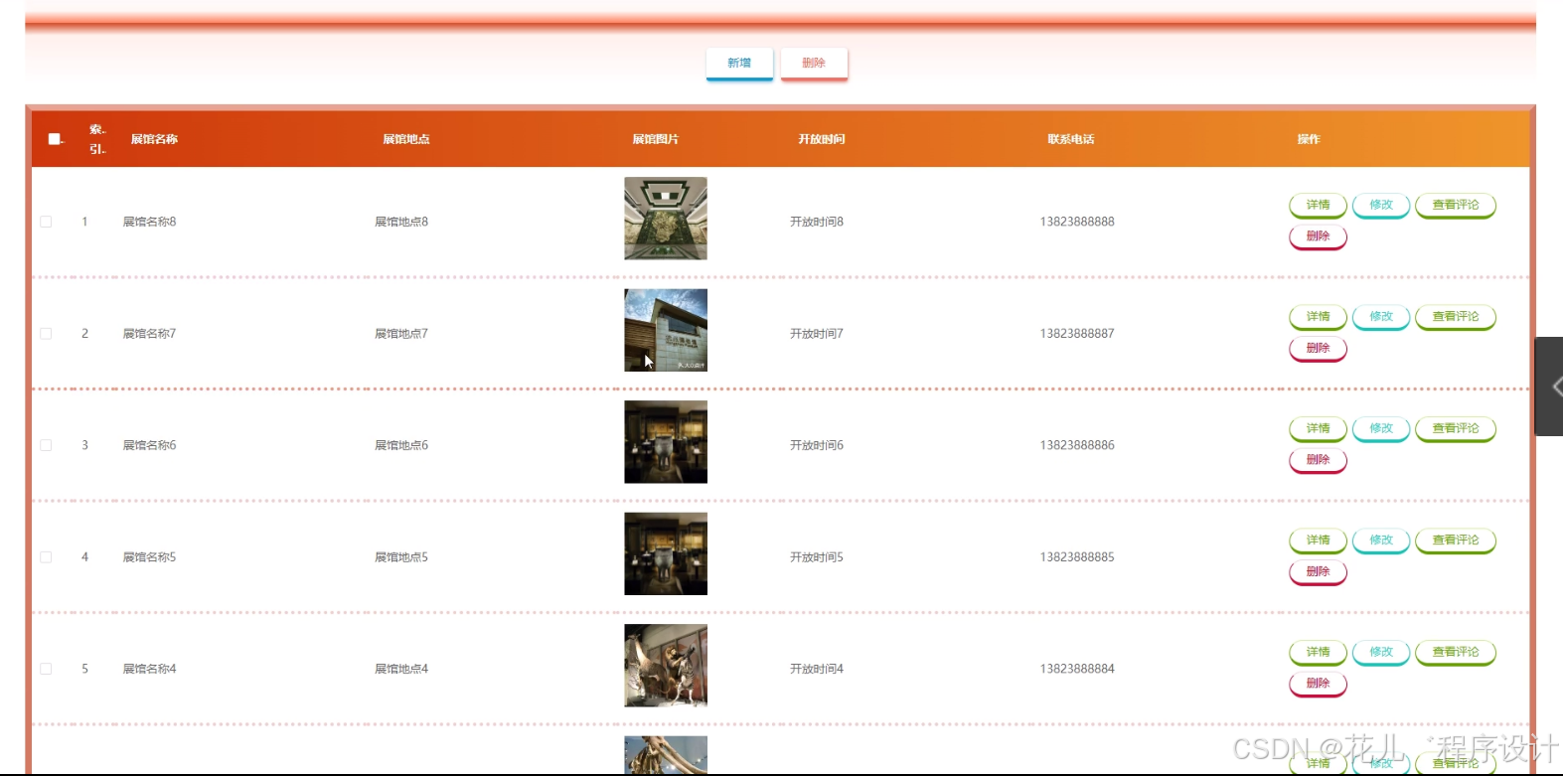Screen dimensions: 1563x776
Task: Click 删除 in the 展馆名称4 row
Action: click(1318, 684)
